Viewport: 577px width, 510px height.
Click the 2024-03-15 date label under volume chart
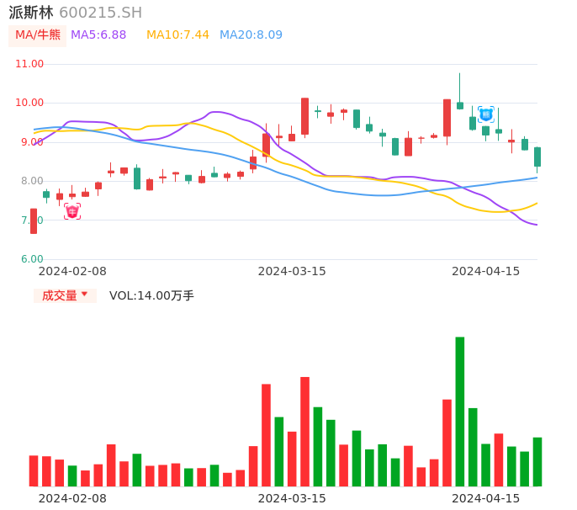291,497
